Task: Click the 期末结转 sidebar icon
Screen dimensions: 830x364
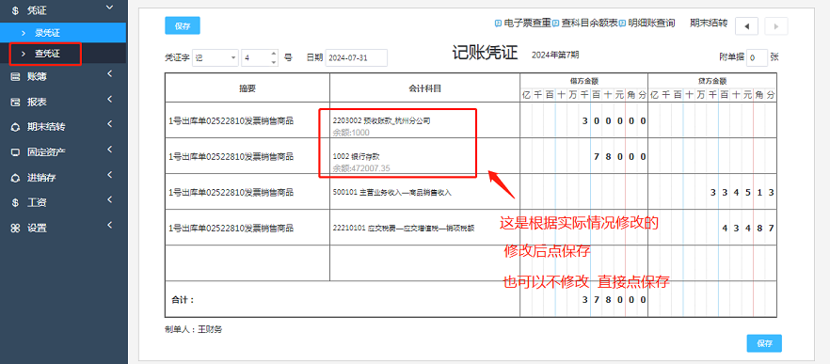Action: tap(15, 127)
